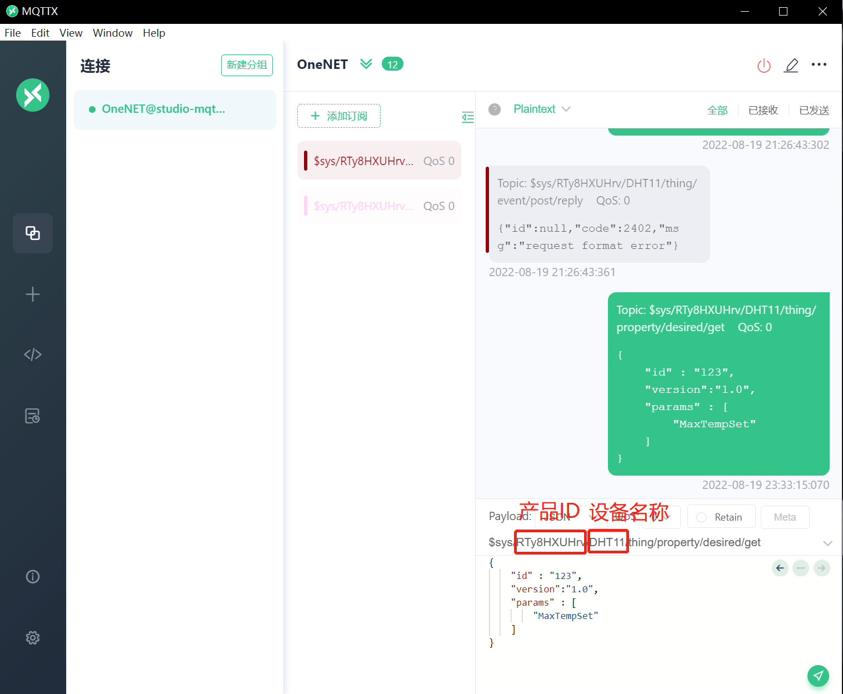Go to the next payload history entry
This screenshot has width=843, height=694.
tap(822, 568)
